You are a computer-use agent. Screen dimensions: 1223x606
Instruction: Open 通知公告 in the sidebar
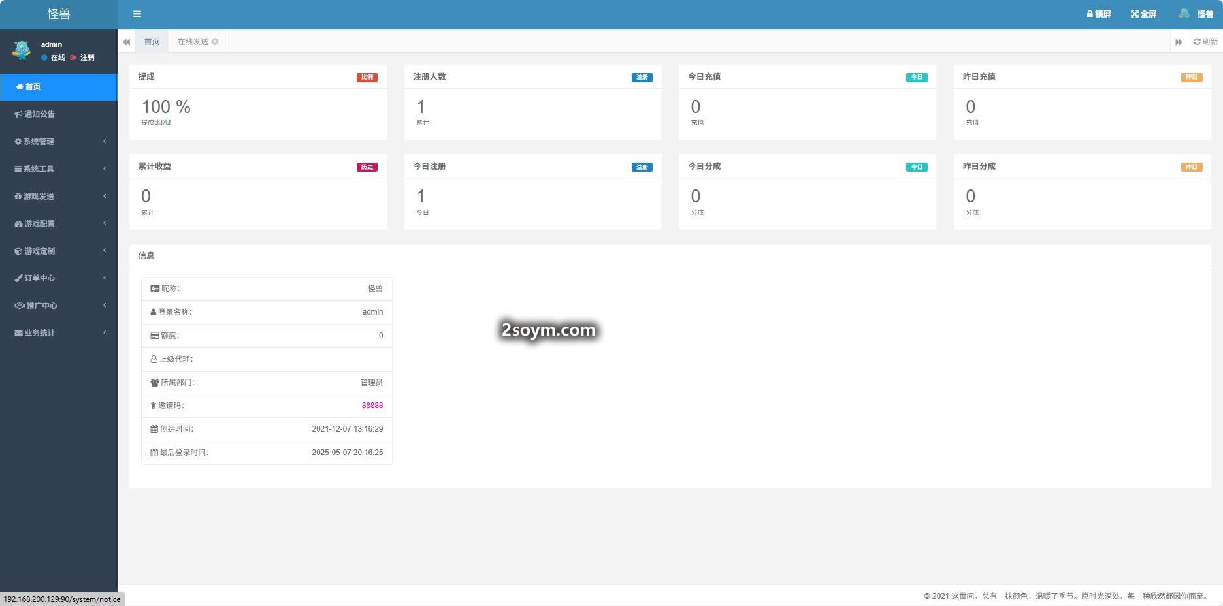(39, 114)
